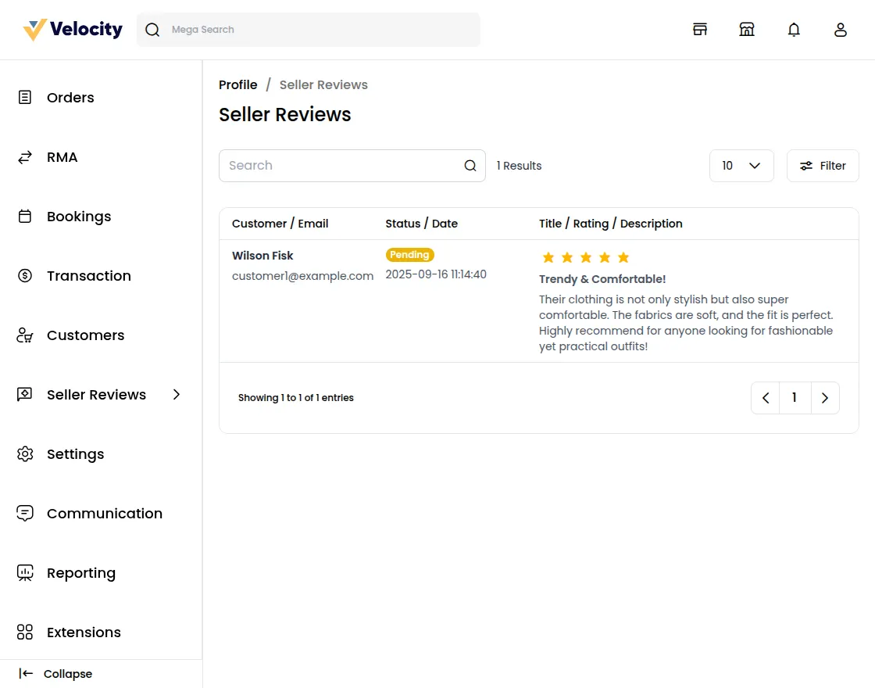This screenshot has width=875, height=688.
Task: Select the Orders sidebar icon
Action: pyautogui.click(x=25, y=97)
